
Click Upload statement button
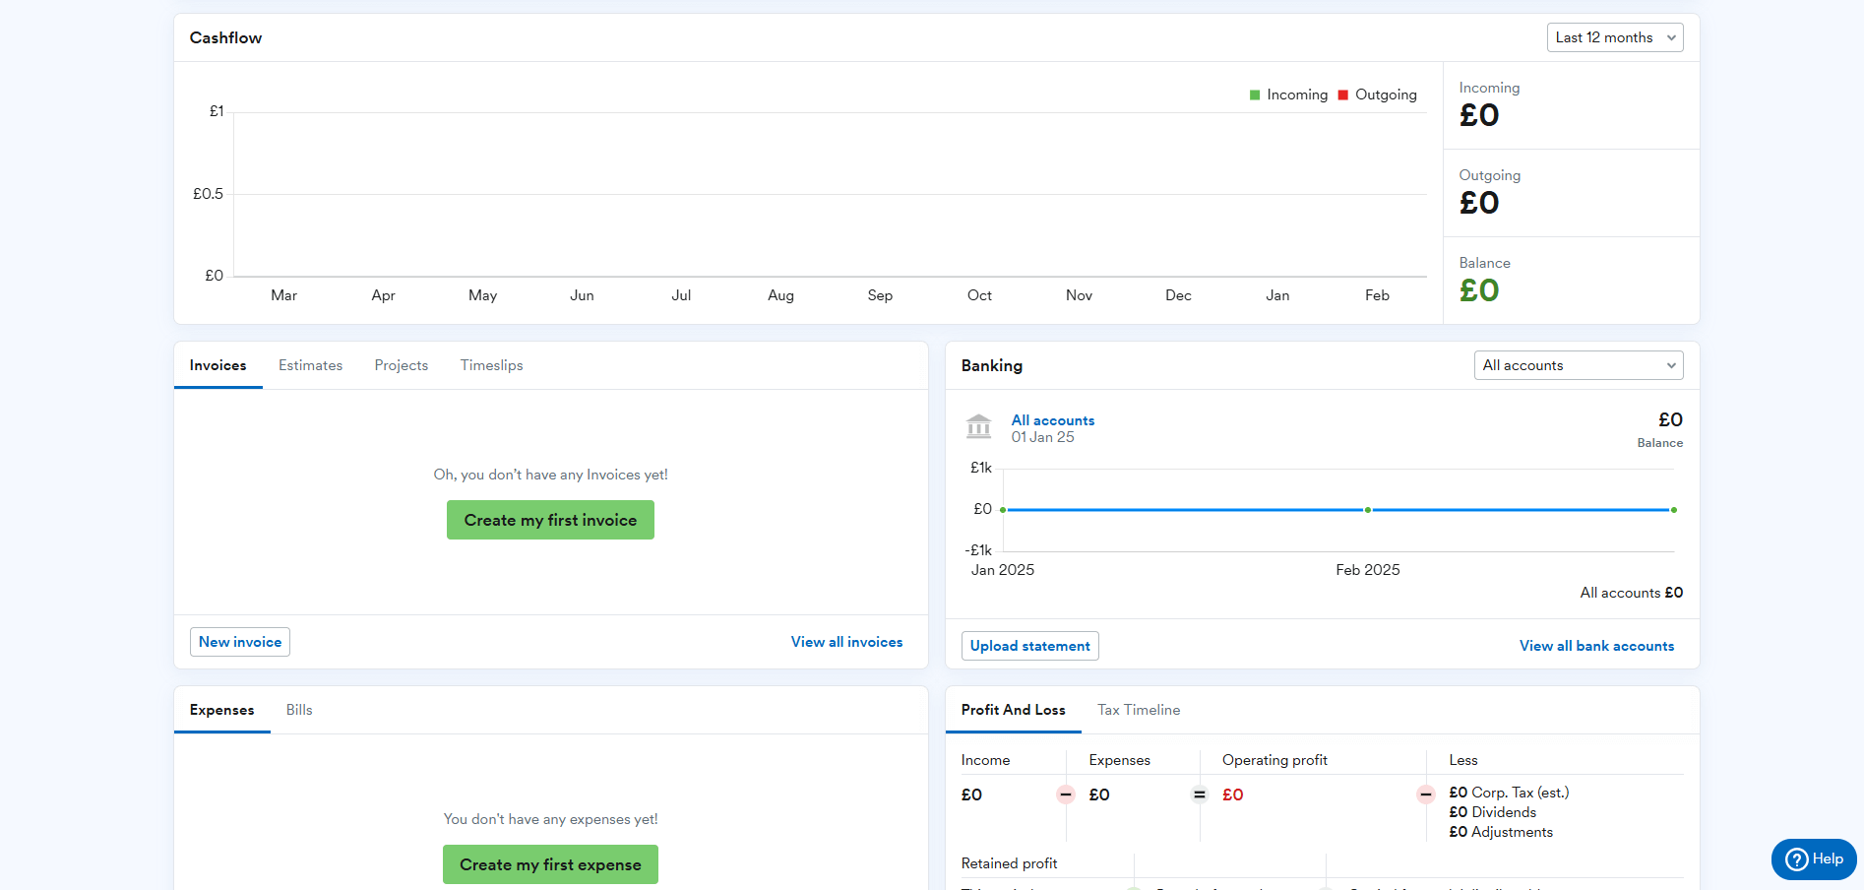pyautogui.click(x=1029, y=646)
